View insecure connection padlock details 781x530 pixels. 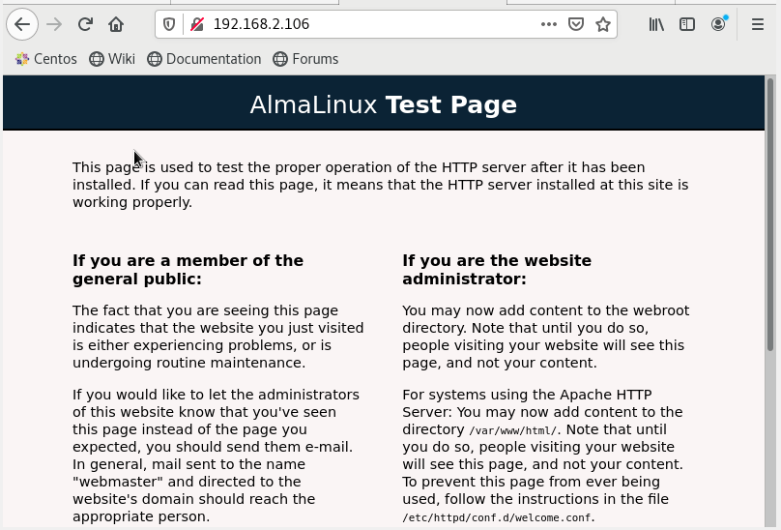point(197,24)
